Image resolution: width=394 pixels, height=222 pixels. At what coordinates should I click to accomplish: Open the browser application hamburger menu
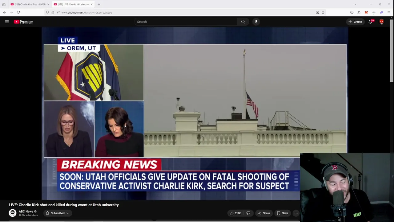[389, 12]
